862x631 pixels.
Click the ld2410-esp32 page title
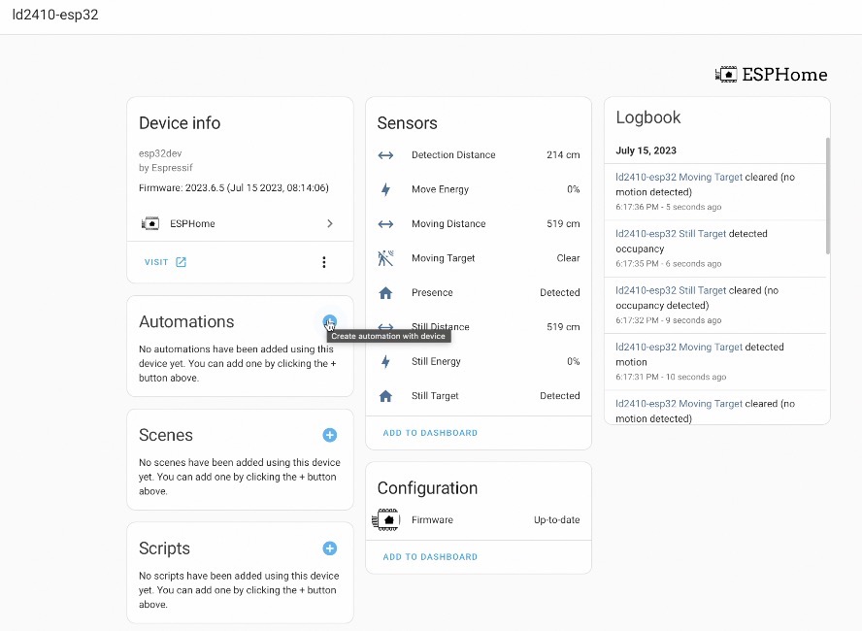55,15
